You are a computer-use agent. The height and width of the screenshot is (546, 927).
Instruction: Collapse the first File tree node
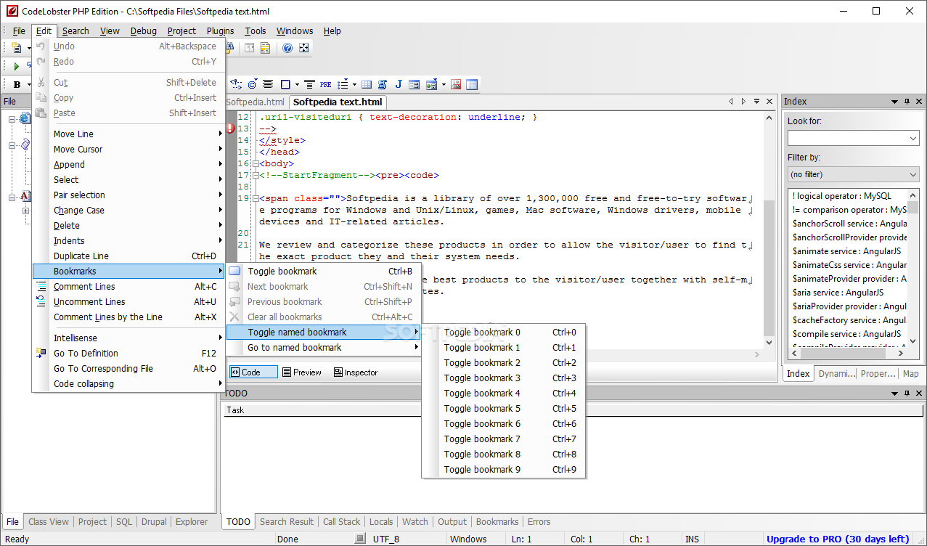[x=12, y=119]
